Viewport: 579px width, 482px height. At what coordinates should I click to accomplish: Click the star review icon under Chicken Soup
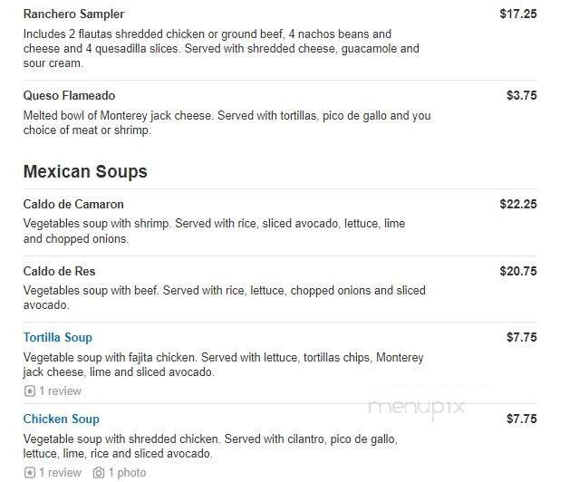click(30, 473)
